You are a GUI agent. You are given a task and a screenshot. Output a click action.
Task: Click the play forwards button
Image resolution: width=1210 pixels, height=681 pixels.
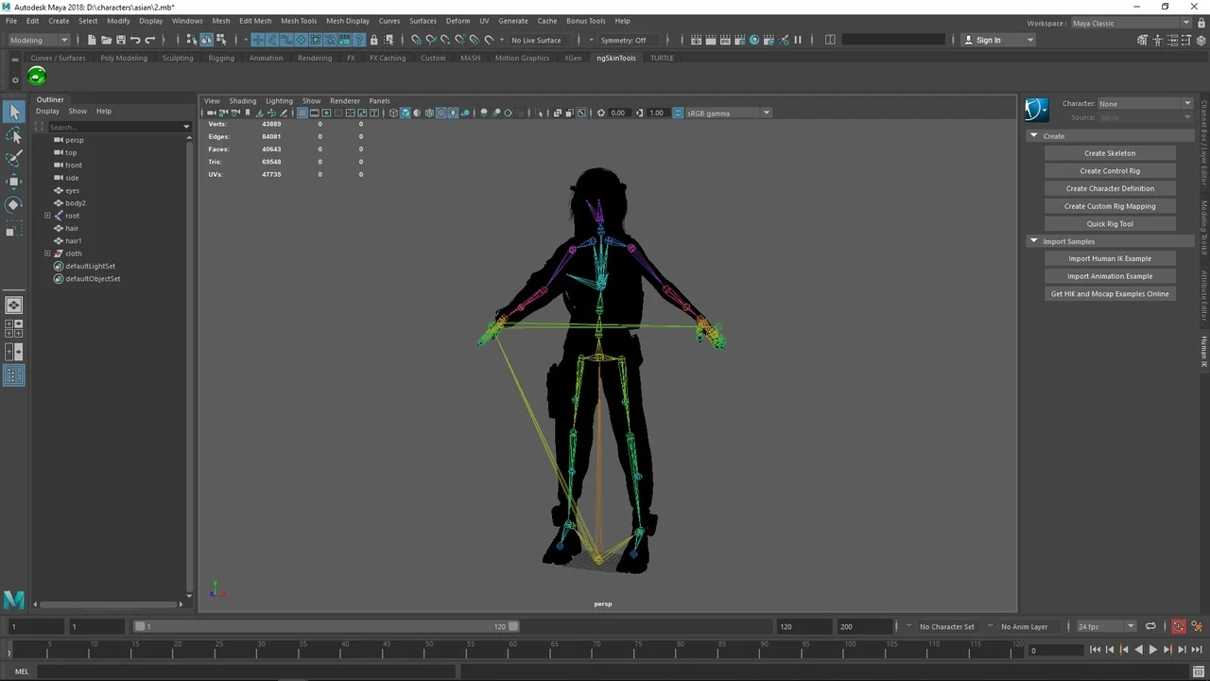(x=1152, y=650)
